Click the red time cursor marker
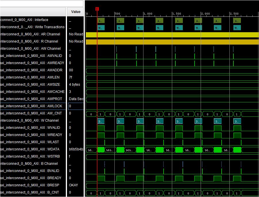Image resolution: width=259 pixels, height=197 pixels. pyautogui.click(x=97, y=9)
